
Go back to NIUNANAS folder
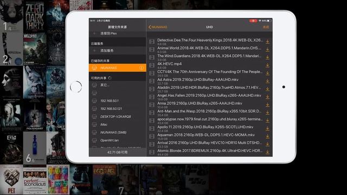(158, 27)
